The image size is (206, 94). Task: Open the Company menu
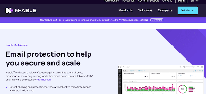pyautogui.click(x=165, y=10)
